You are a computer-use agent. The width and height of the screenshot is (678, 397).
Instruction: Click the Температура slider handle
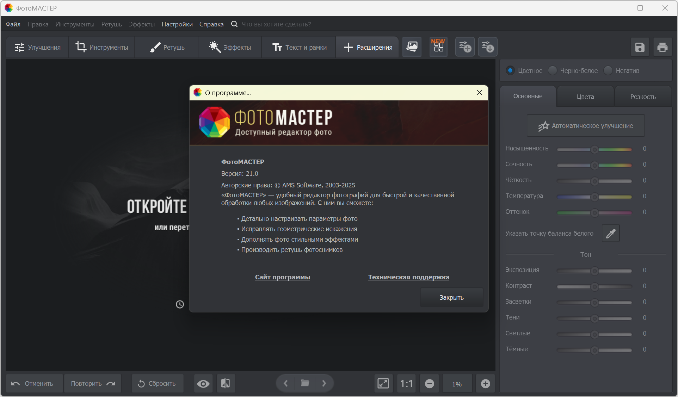tap(594, 197)
